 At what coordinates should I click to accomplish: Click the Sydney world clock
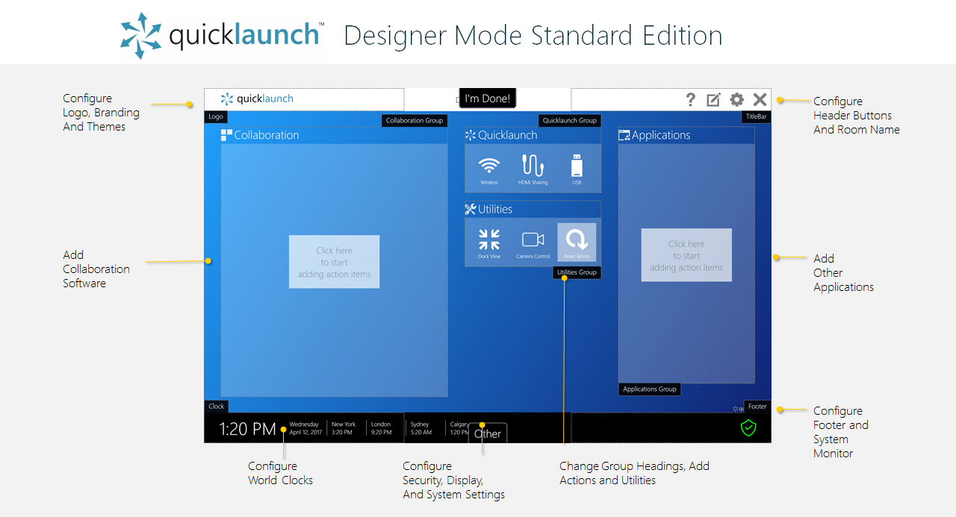click(420, 428)
